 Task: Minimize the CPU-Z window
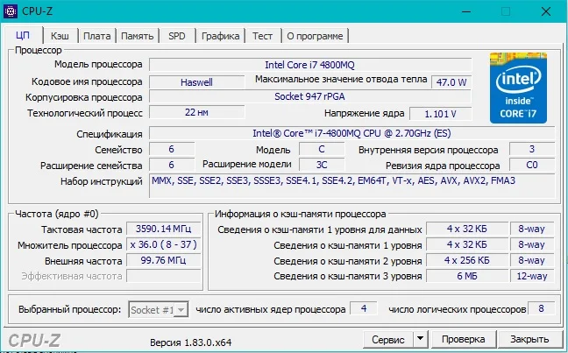pyautogui.click(x=466, y=11)
